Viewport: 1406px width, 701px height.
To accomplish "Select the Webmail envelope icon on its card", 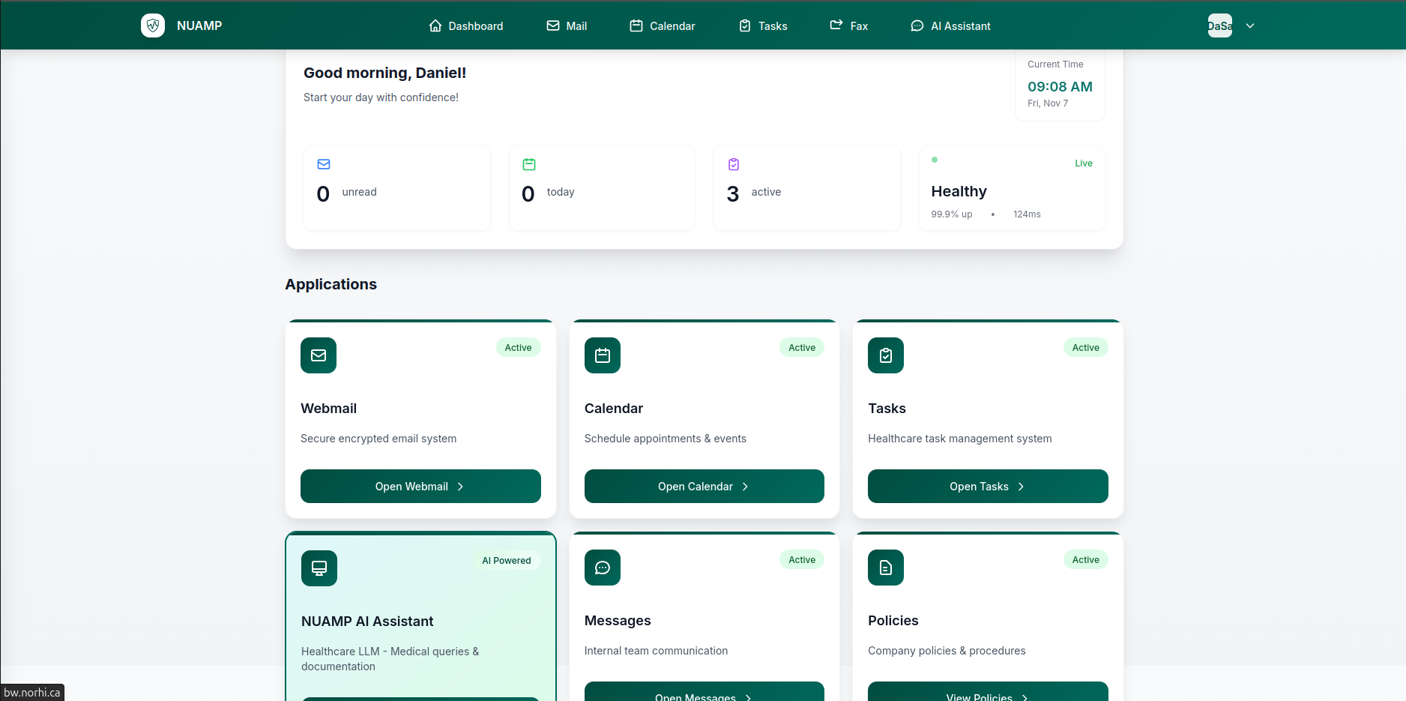I will [318, 355].
